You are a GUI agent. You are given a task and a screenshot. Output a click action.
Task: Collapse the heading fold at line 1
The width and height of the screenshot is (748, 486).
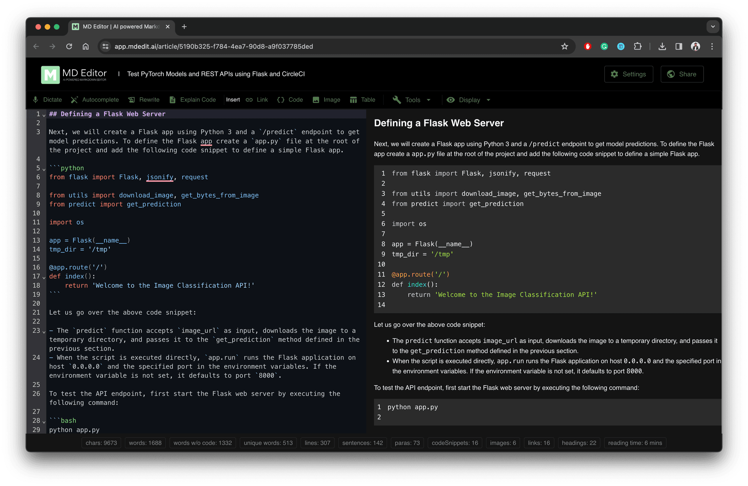click(x=44, y=115)
